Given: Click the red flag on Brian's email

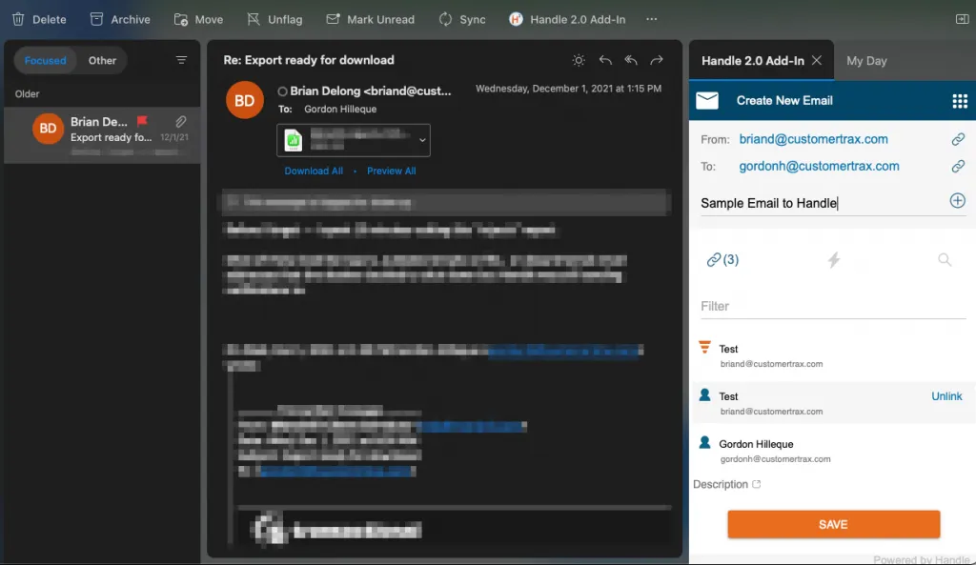Looking at the screenshot, I should tap(143, 121).
